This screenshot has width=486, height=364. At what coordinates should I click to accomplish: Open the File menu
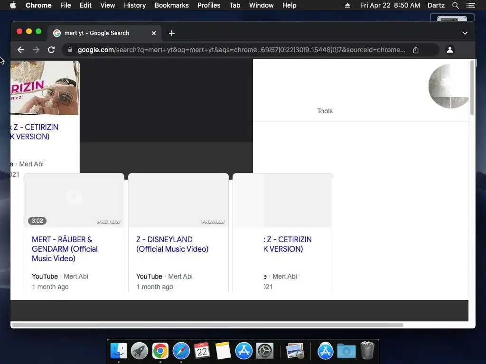point(65,5)
